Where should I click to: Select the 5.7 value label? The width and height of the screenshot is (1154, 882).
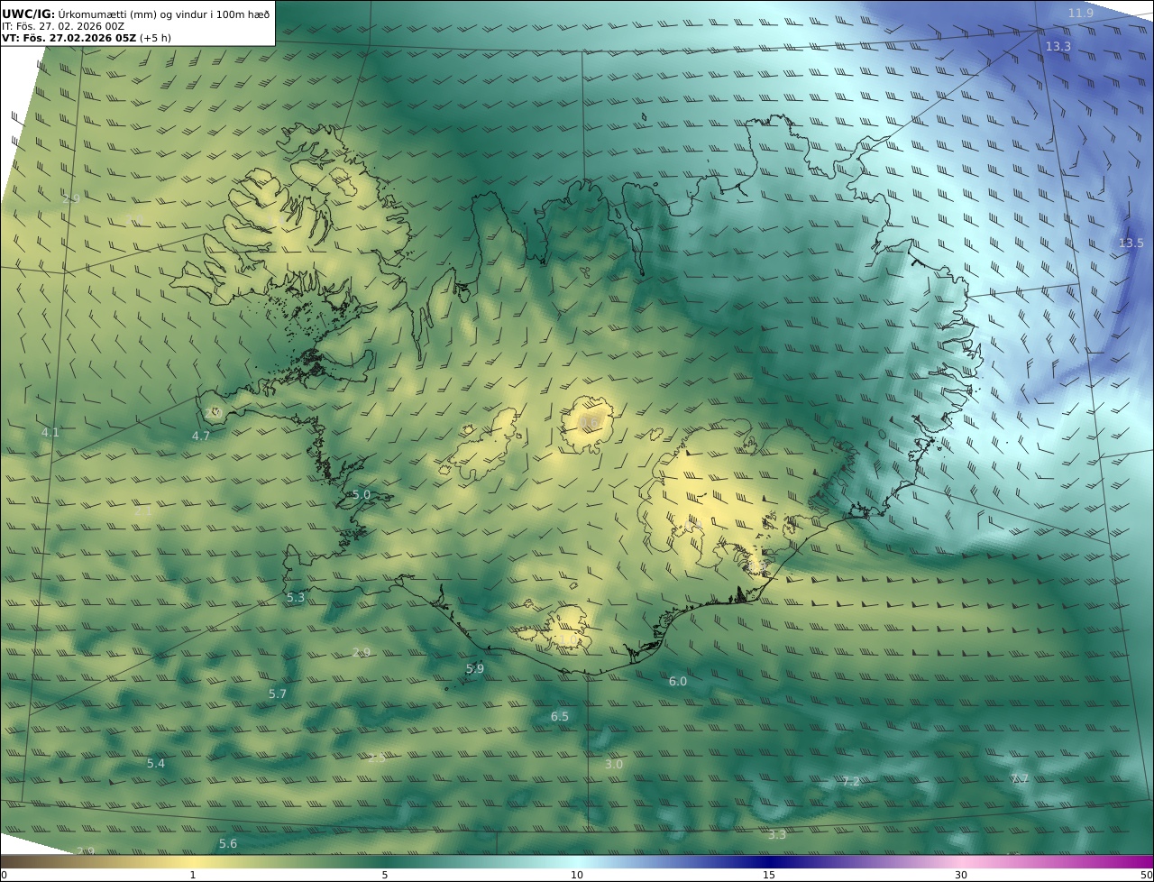(x=278, y=694)
